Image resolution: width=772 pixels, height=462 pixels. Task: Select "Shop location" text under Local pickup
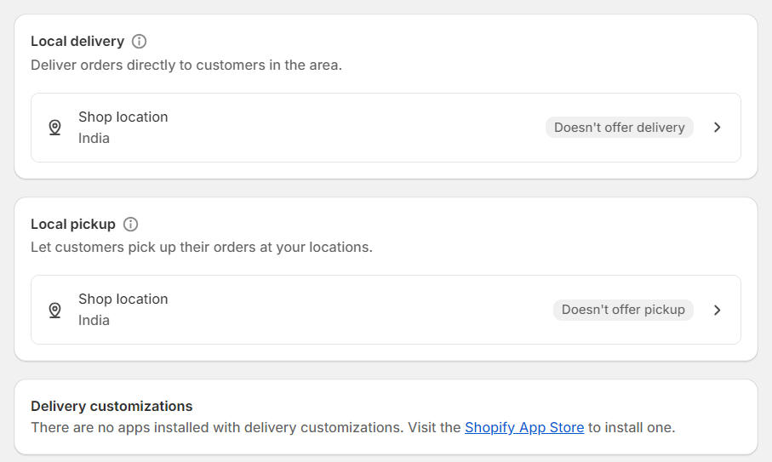point(123,299)
